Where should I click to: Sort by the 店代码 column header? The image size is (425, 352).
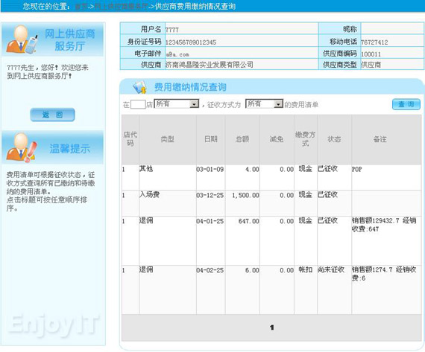tap(130, 139)
